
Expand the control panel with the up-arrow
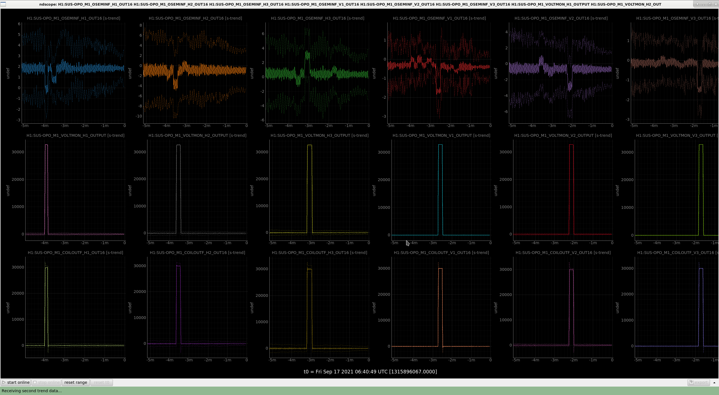point(714,383)
